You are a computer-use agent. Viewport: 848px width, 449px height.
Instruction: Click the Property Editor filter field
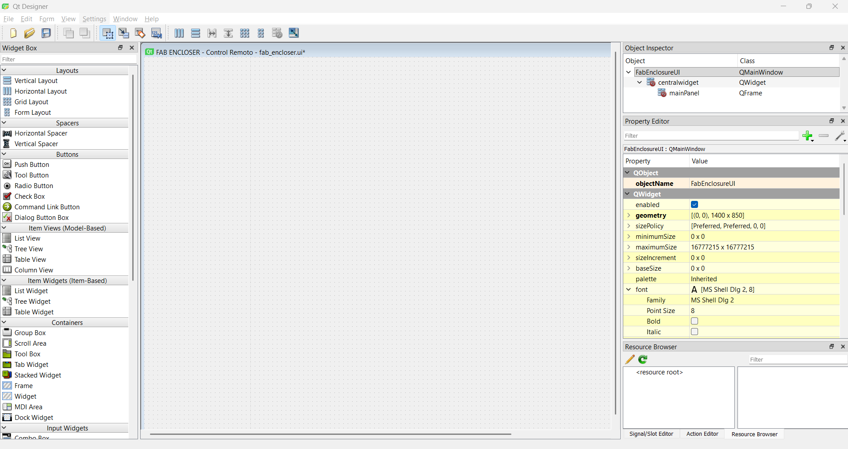711,136
